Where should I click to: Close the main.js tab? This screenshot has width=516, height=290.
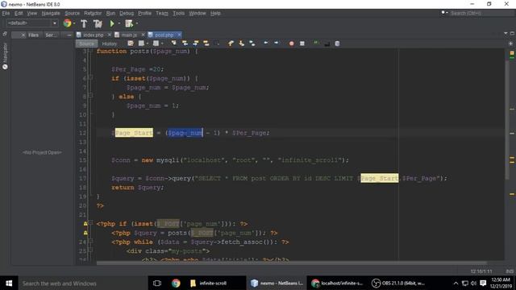144,35
